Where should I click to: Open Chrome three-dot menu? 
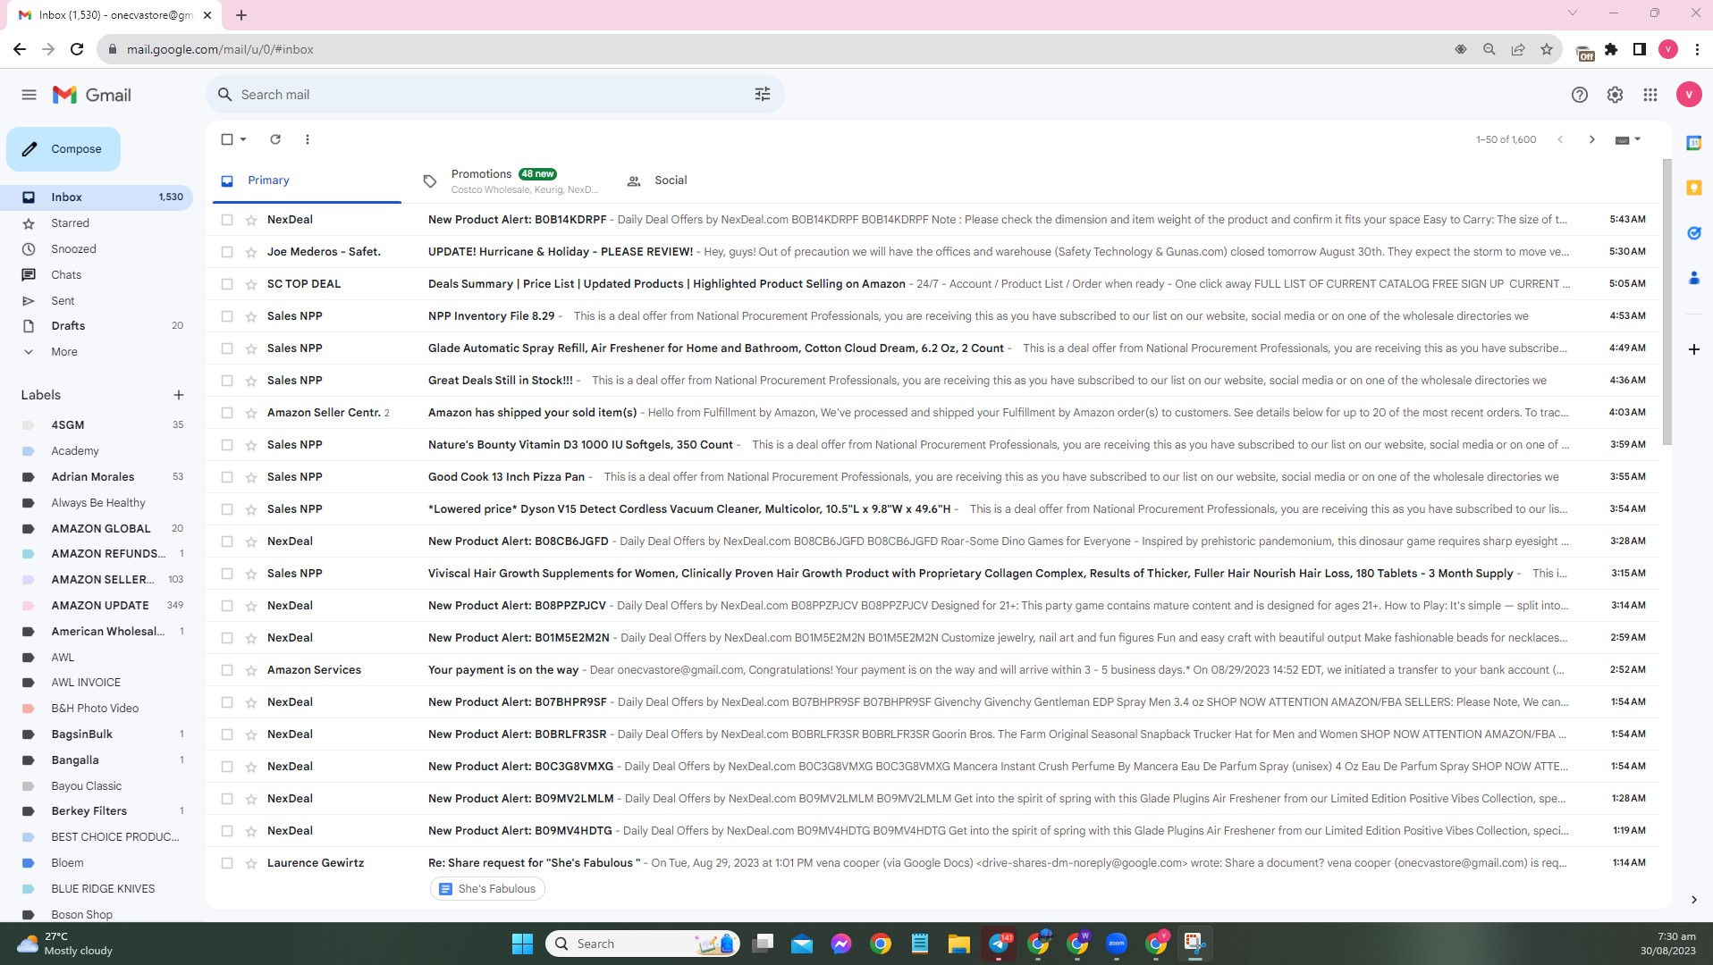click(1697, 49)
